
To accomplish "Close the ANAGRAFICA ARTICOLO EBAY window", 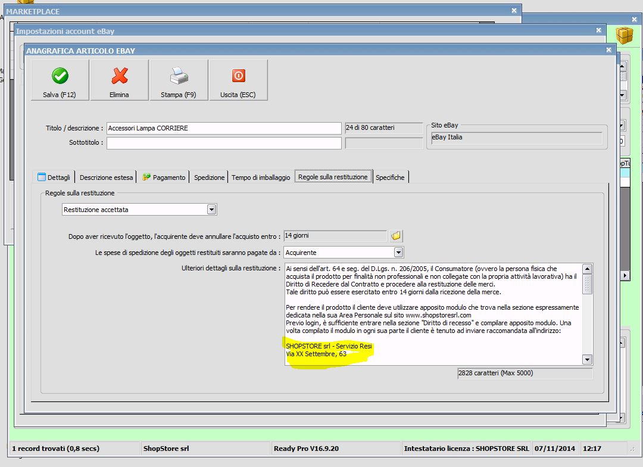I will pos(608,50).
